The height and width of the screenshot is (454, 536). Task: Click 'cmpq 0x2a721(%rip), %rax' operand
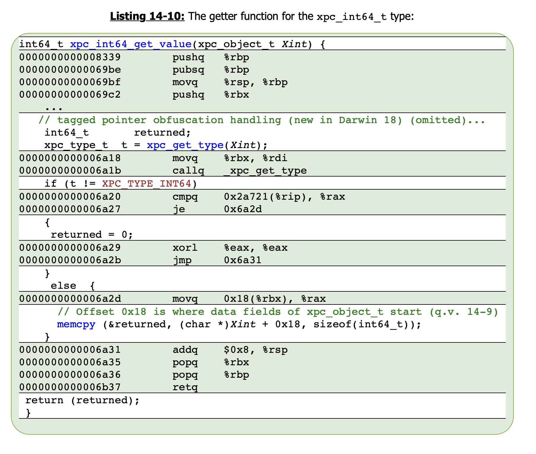click(x=285, y=196)
